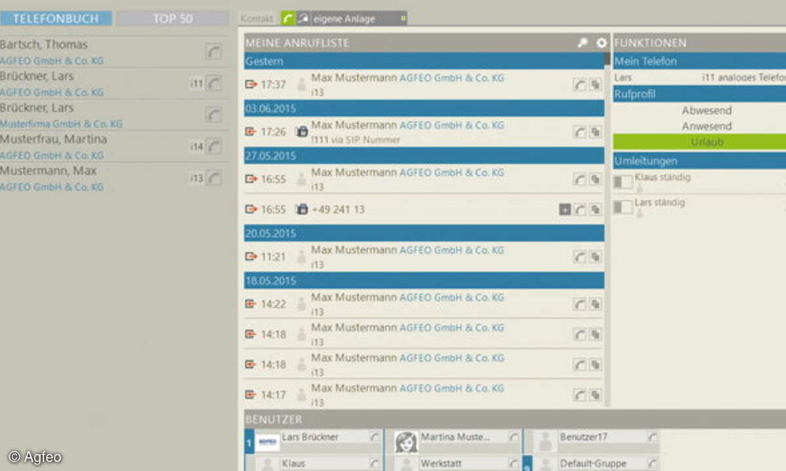
Task: Set call profile to Anwesend
Action: pos(707,126)
